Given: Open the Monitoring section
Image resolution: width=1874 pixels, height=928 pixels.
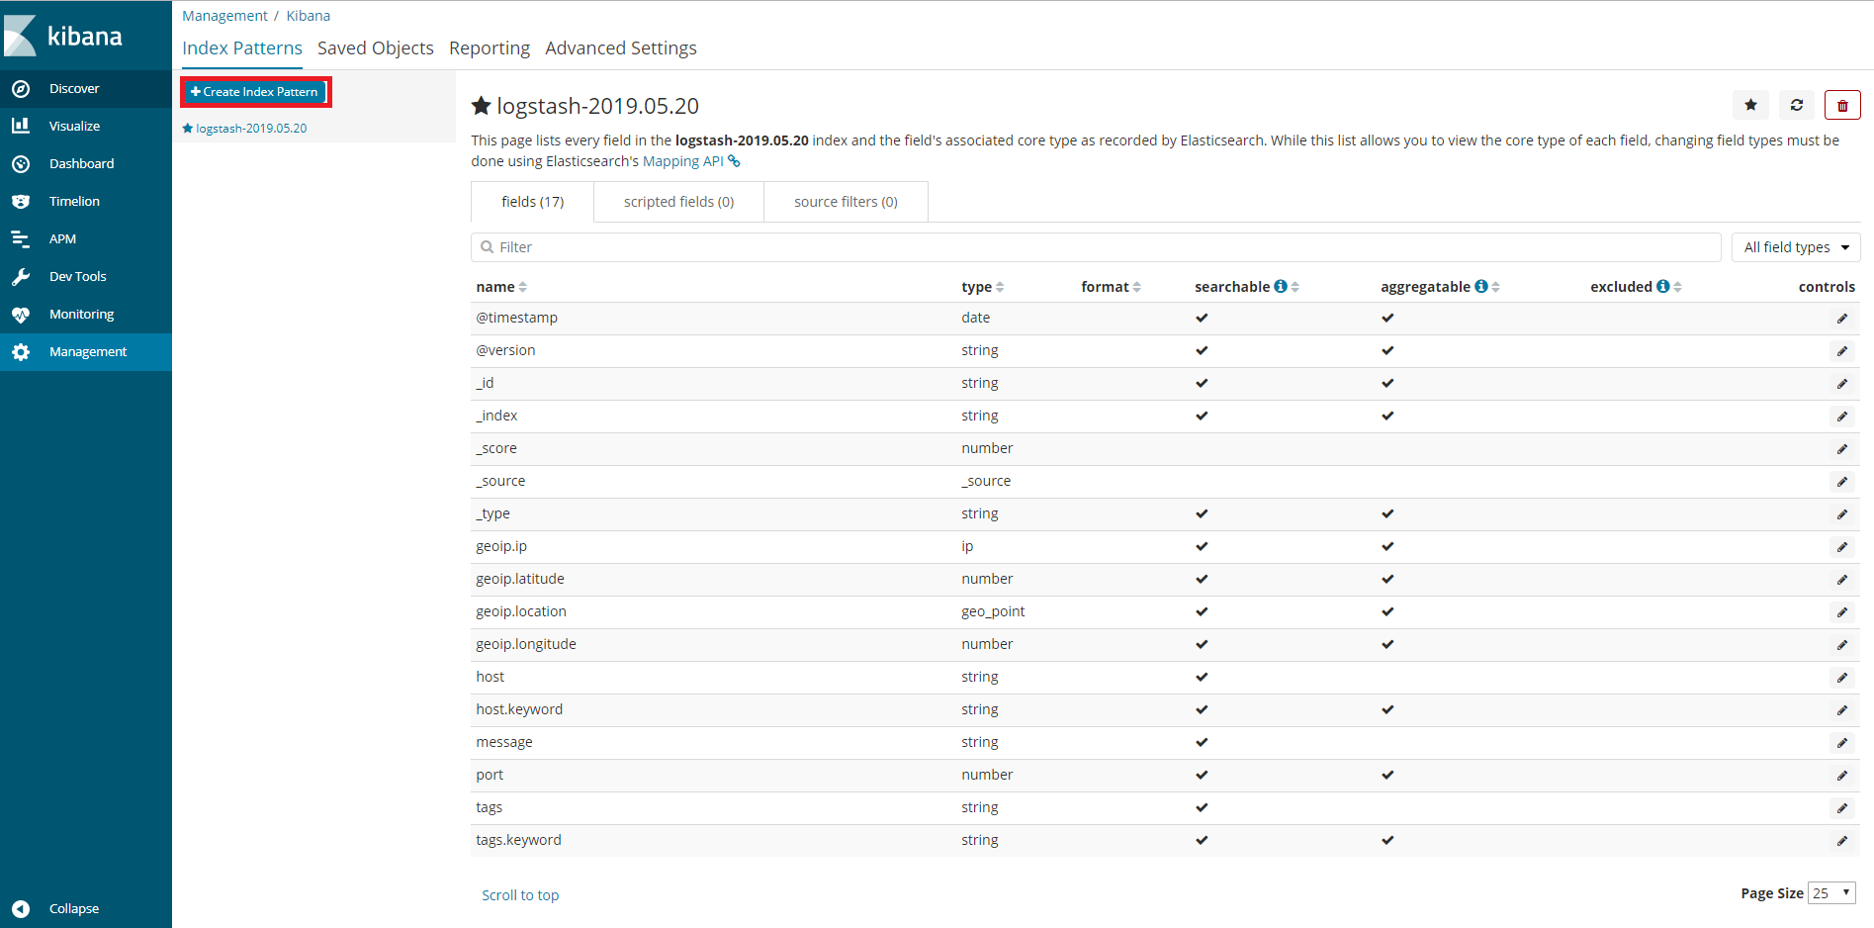Looking at the screenshot, I should tap(85, 315).
